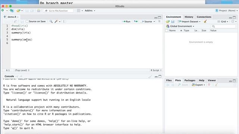Open the Global Environment selector

tap(180, 26)
